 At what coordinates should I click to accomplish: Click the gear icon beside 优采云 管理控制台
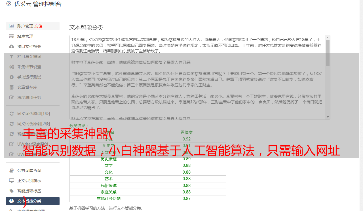tap(9, 4)
